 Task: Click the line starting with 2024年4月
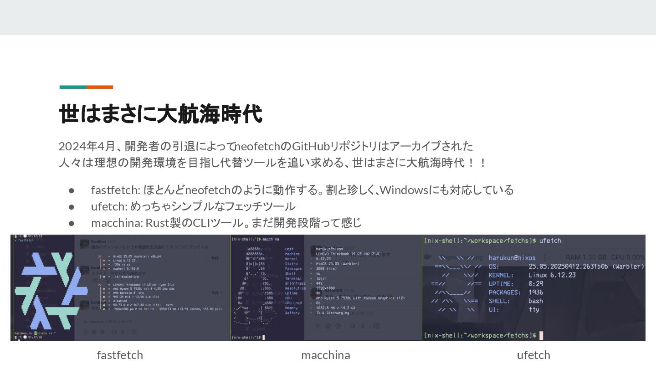pos(266,146)
